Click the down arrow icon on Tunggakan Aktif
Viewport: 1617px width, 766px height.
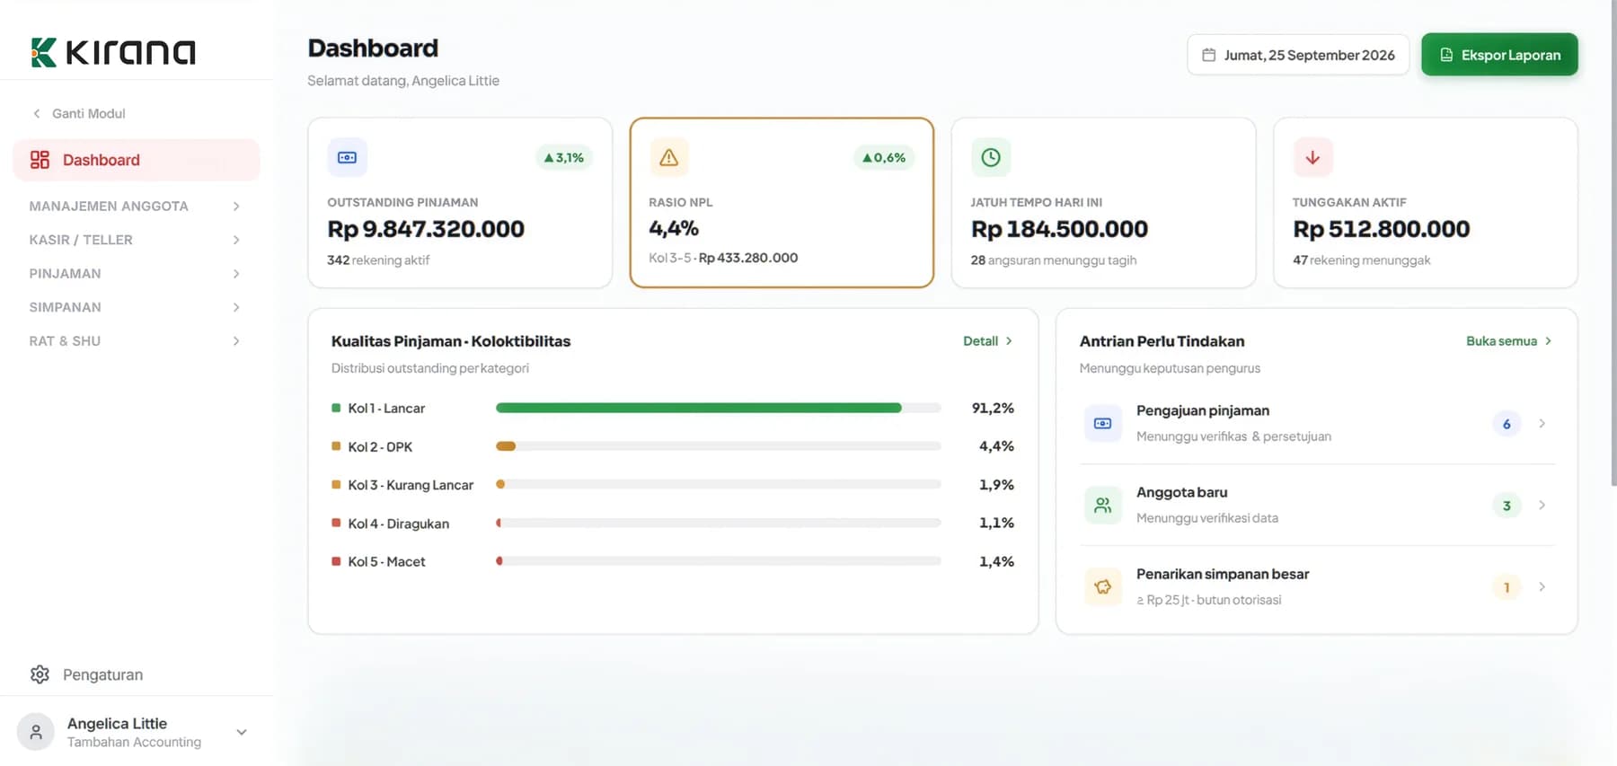tap(1312, 157)
